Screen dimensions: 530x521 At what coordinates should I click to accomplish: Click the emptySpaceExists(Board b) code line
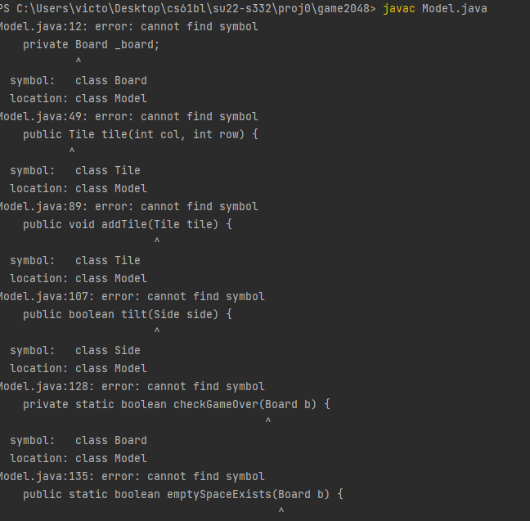coord(182,494)
